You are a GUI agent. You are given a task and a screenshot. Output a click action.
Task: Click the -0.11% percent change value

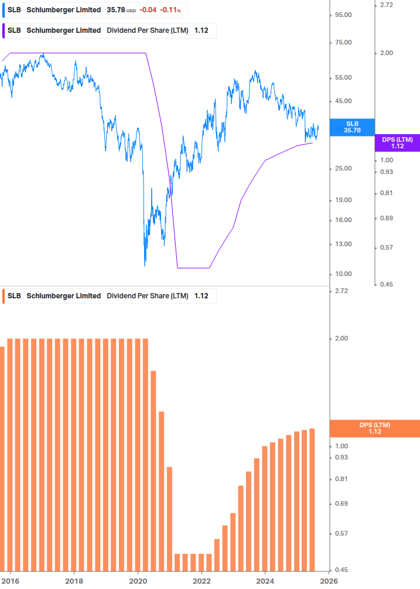(170, 10)
